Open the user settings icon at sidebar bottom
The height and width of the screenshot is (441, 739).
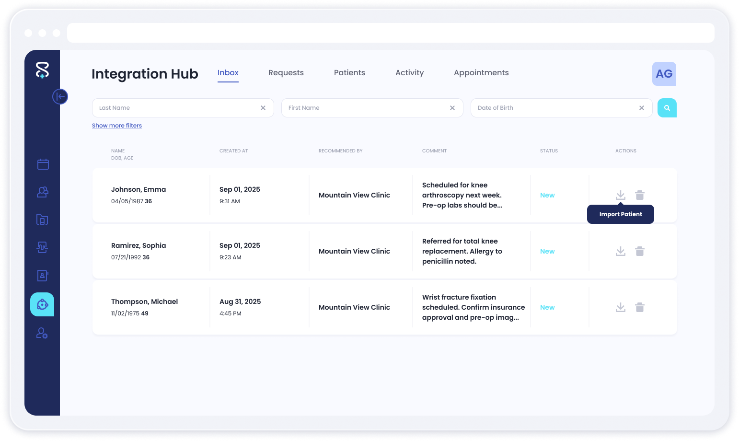click(x=42, y=333)
